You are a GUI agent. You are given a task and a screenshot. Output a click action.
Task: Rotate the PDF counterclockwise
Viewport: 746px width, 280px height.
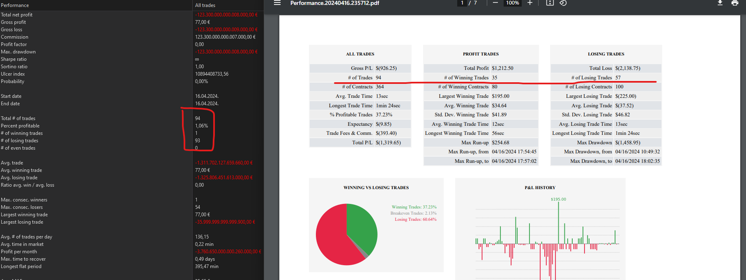click(x=563, y=3)
